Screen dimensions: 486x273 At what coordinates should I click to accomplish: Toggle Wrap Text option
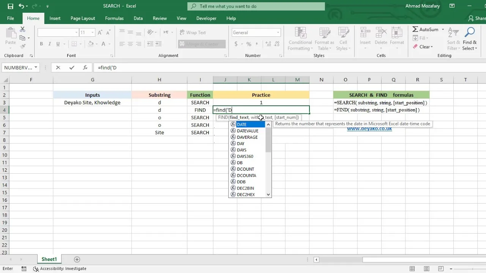193,33
